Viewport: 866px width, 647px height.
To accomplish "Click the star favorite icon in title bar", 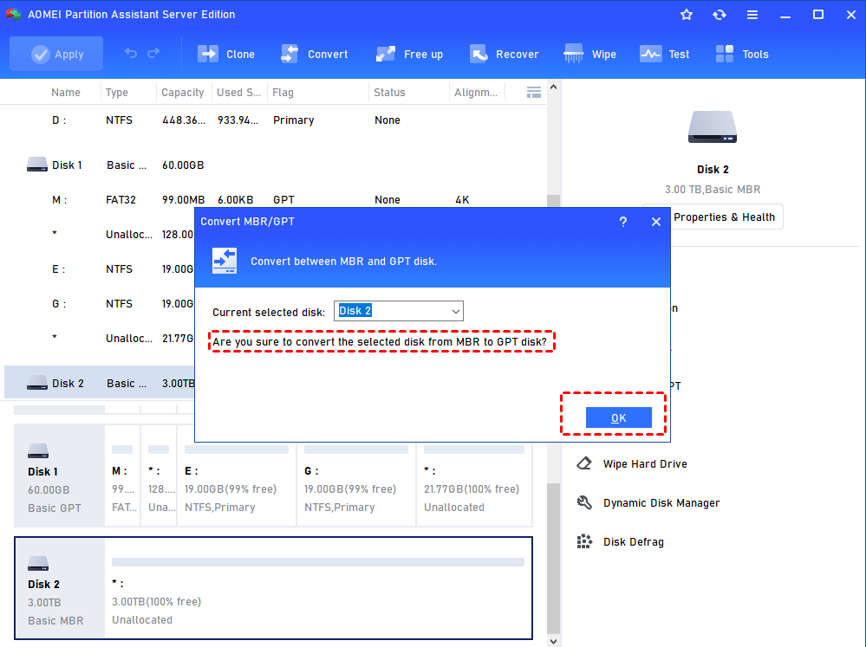I will click(687, 15).
